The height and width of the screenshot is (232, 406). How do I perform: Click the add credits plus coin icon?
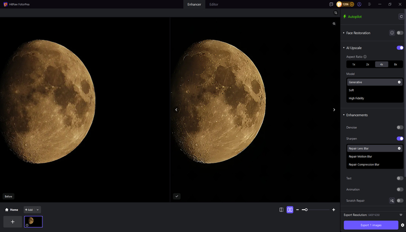352,4
